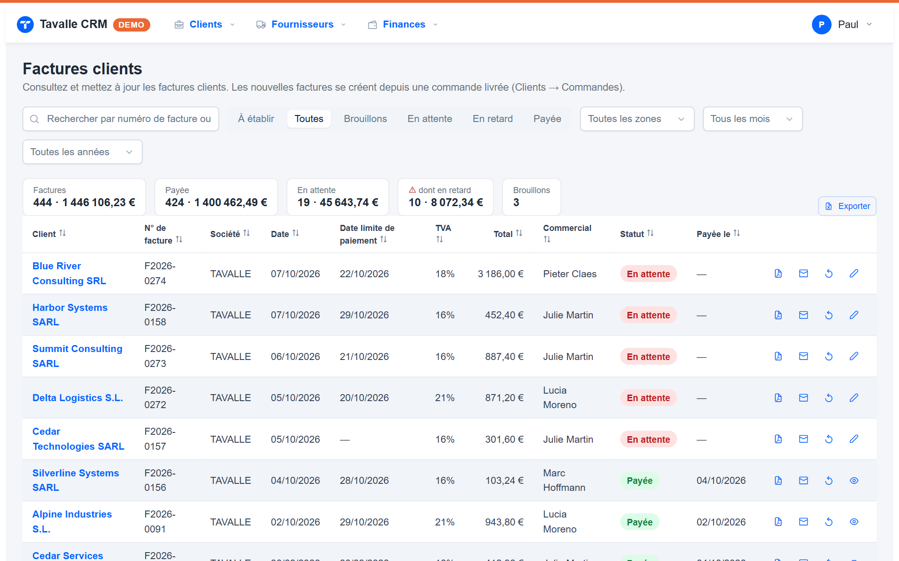Click the Tavalle CRM logo icon

[25, 24]
